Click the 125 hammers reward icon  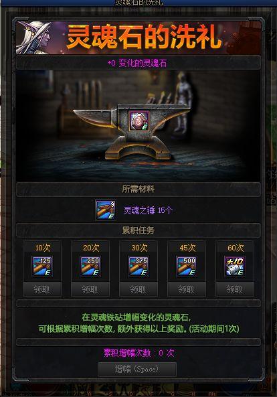click(42, 266)
